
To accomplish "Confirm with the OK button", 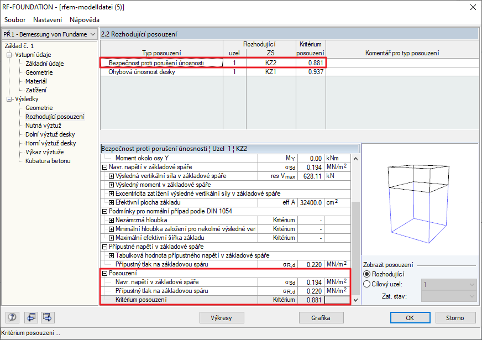I will pos(410,317).
